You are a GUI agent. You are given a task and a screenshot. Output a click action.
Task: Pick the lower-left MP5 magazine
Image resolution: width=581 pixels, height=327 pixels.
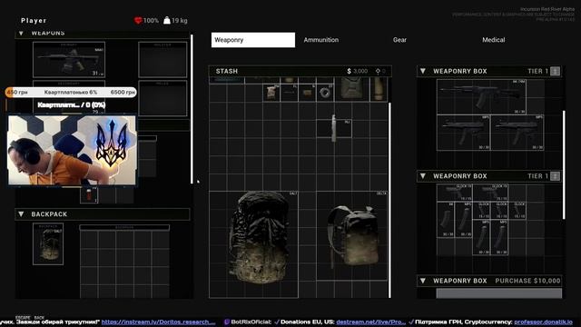tap(481, 237)
